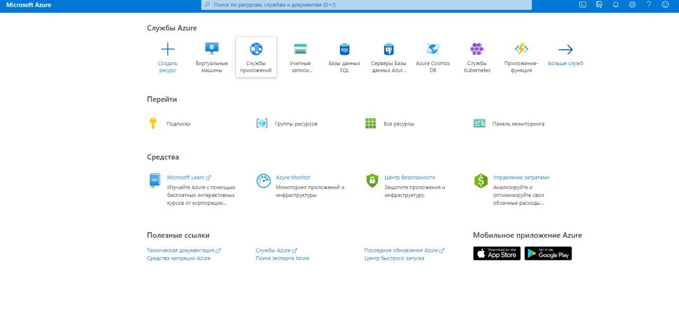The image size is (679, 309).
Task: Show notifications bell
Action: 616,5
